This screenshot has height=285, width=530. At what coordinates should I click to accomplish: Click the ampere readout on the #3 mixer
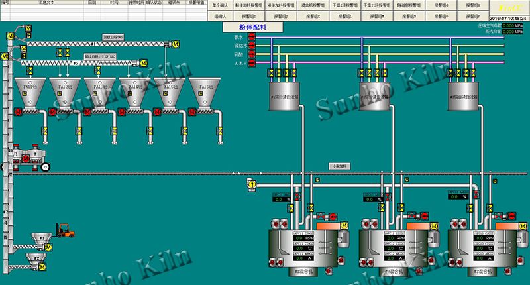click(484, 258)
